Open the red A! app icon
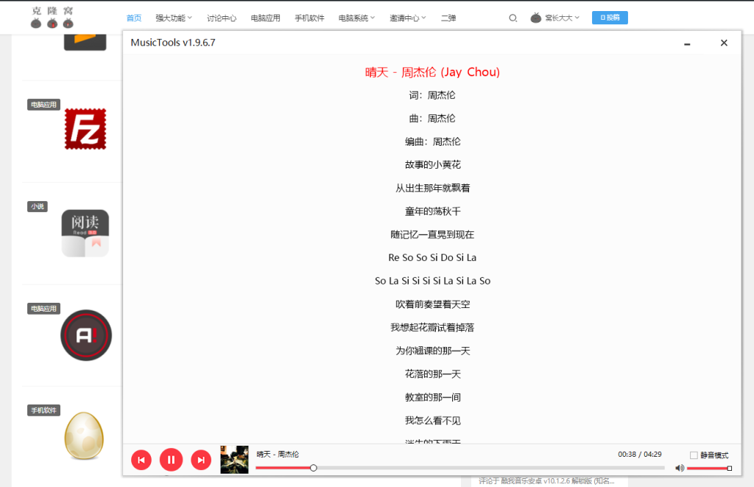 click(86, 335)
